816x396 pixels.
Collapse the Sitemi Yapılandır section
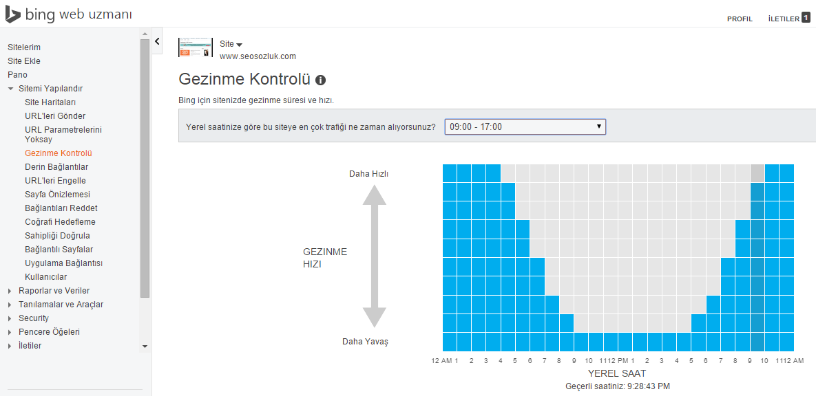coord(10,89)
